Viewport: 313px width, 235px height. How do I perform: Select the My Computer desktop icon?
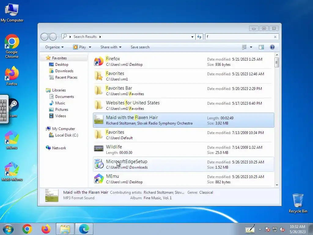coord(12,13)
